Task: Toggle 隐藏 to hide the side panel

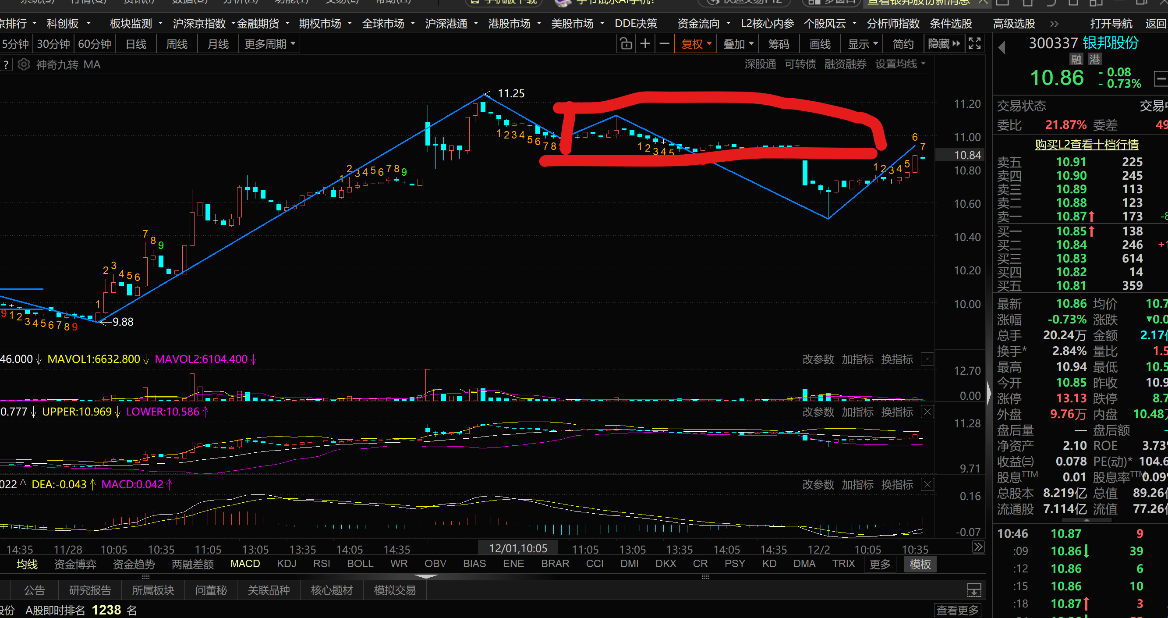Action: click(x=944, y=44)
